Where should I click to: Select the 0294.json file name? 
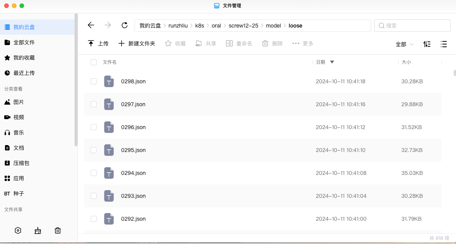pos(133,173)
